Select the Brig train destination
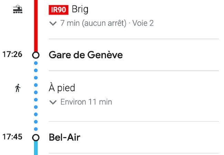The height and width of the screenshot is (155, 224). (80, 9)
